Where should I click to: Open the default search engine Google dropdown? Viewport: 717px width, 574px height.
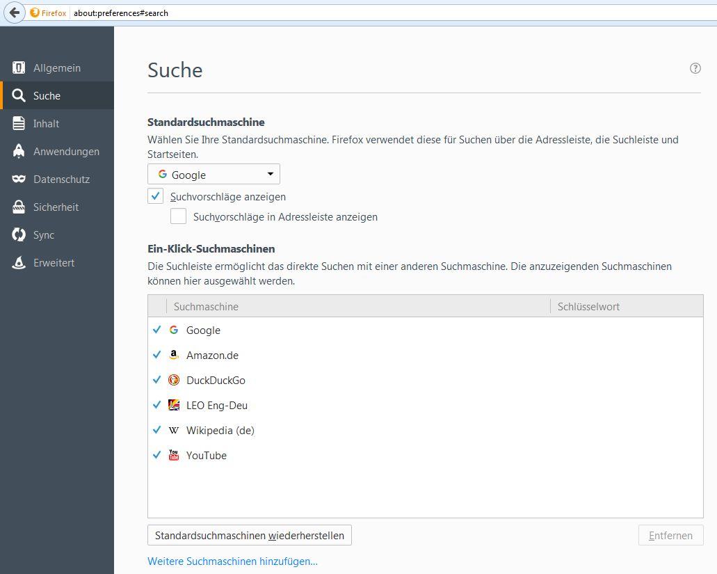point(214,174)
